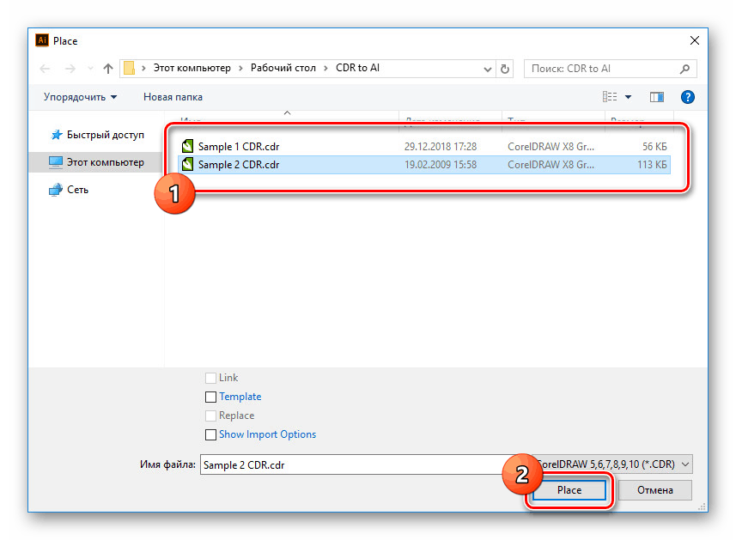Viewport: 736px width, 540px height.
Task: Select file 'Sample 1 CDR.cdr'
Action: click(x=424, y=147)
